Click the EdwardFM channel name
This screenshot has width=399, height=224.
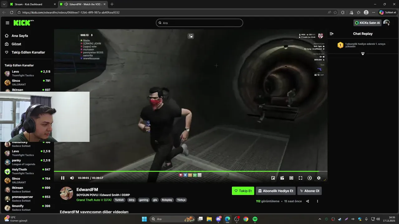click(87, 189)
